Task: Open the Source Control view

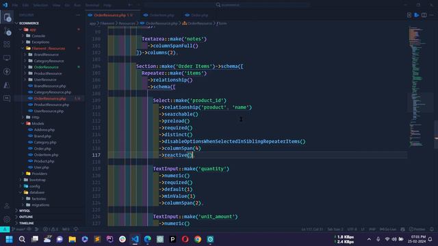Action: 7,31
